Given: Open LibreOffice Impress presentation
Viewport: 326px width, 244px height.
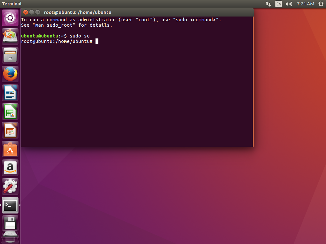Looking at the screenshot, I should click(x=10, y=130).
